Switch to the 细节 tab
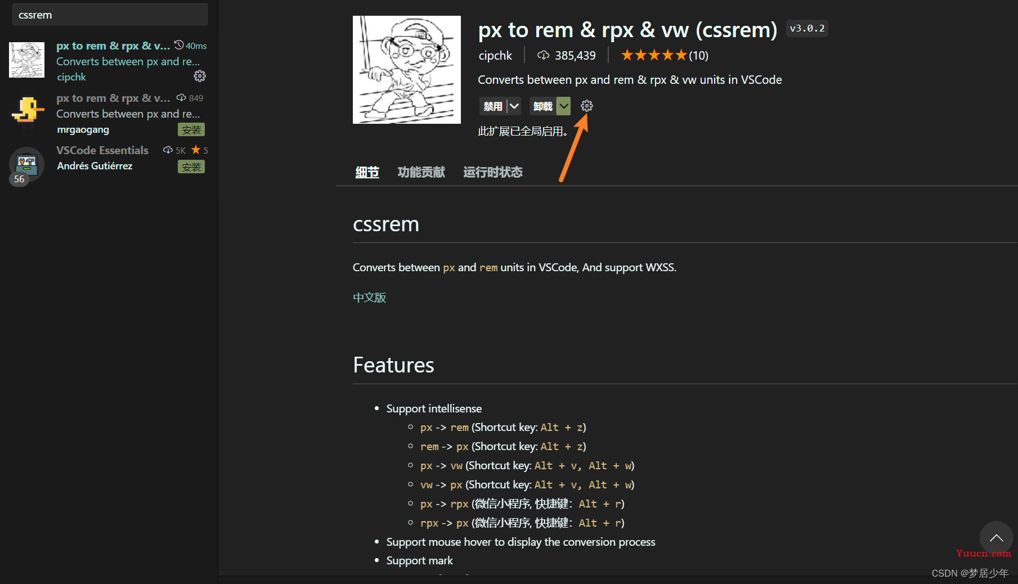The width and height of the screenshot is (1018, 584). click(367, 172)
